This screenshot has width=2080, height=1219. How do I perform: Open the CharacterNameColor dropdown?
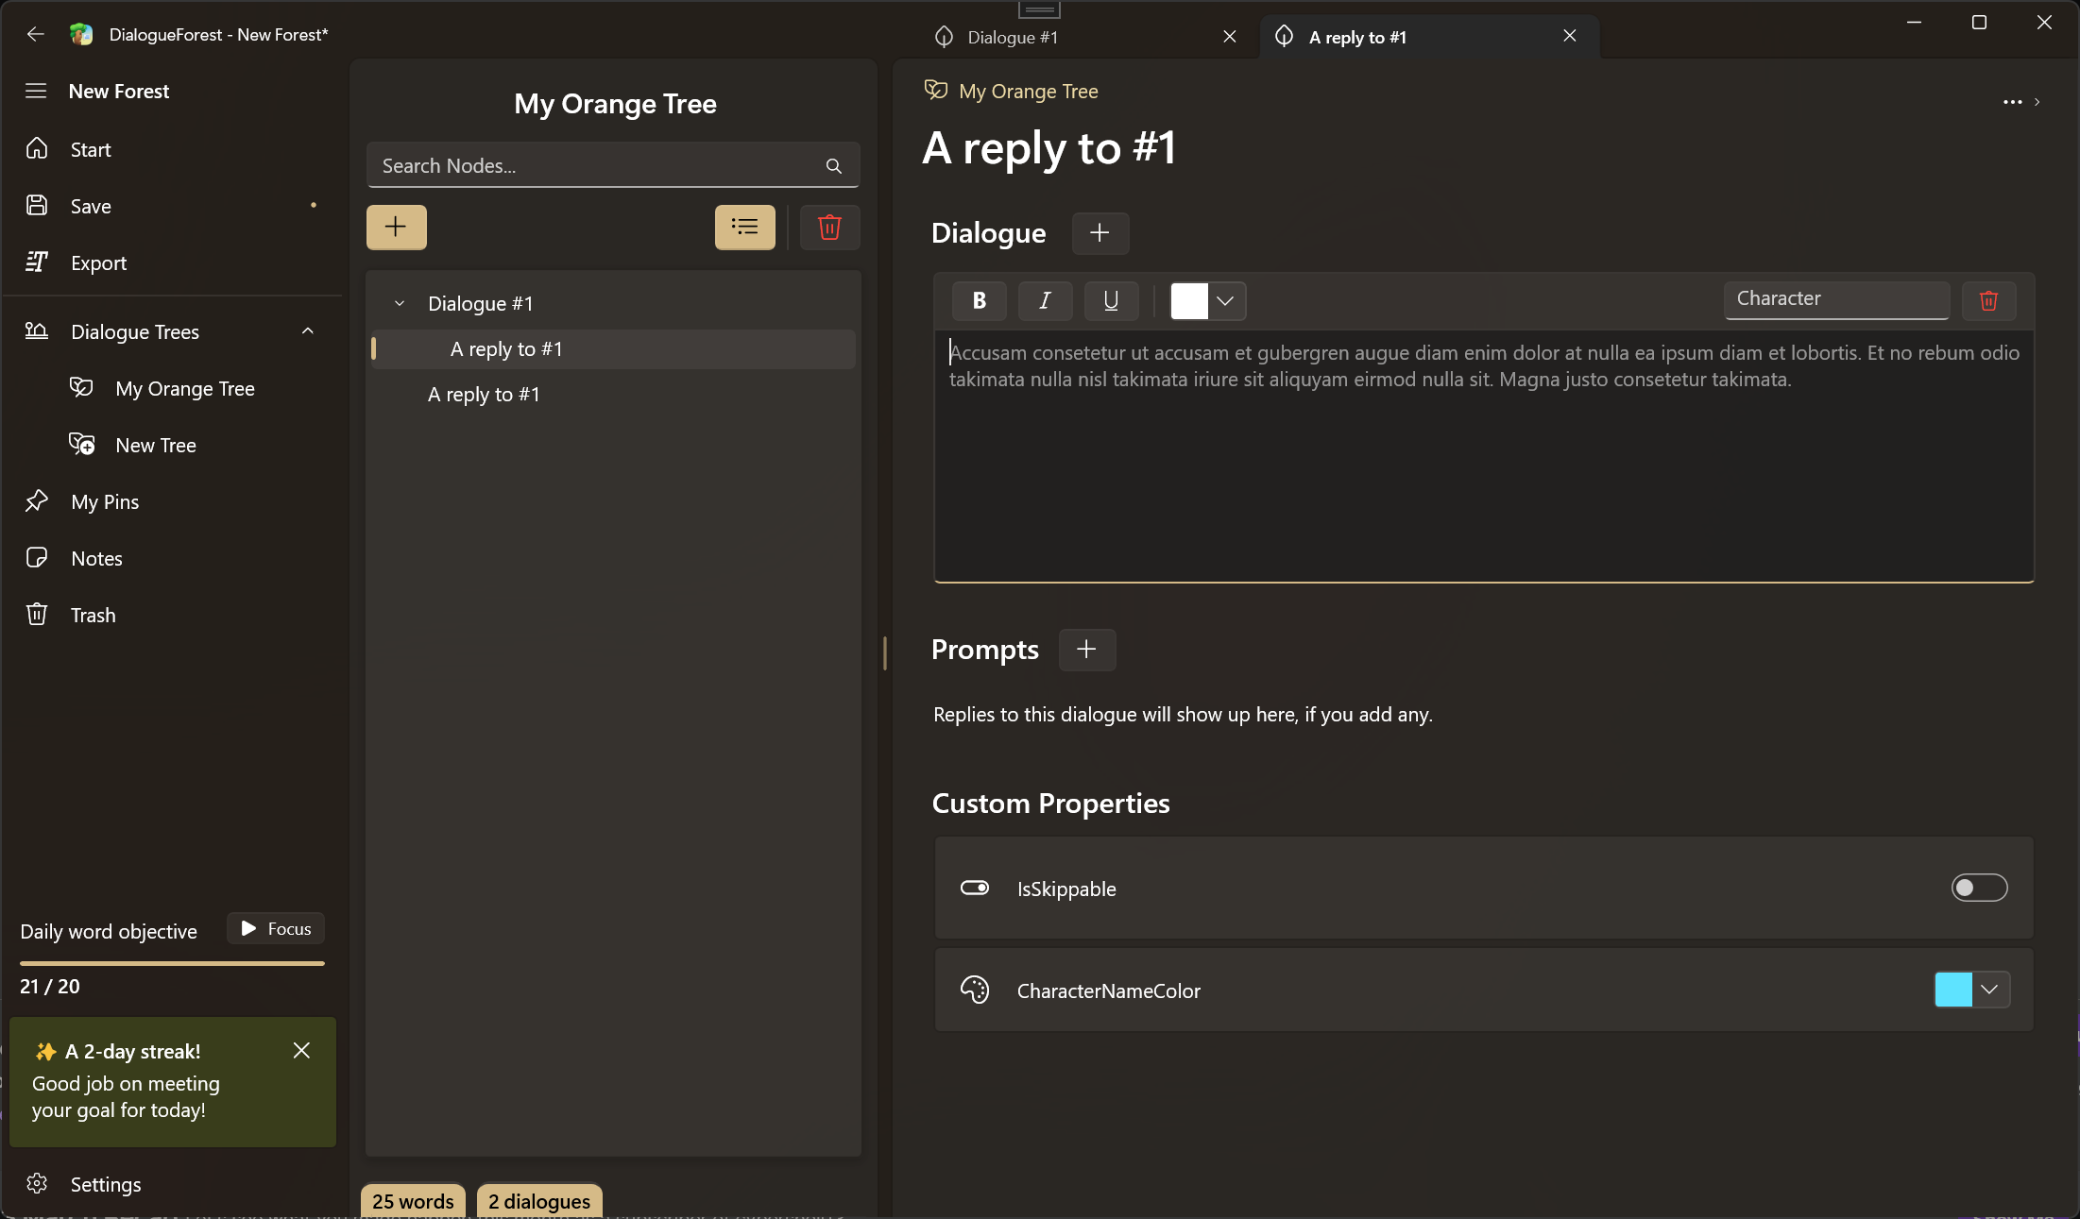[1989, 990]
